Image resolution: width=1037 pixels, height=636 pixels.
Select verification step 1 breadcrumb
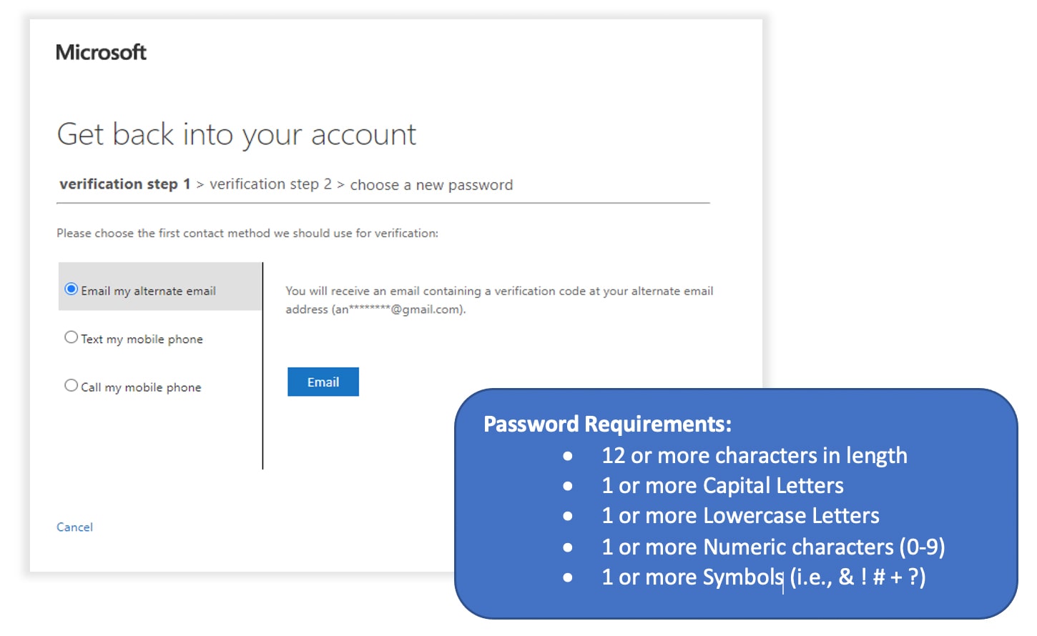(125, 184)
